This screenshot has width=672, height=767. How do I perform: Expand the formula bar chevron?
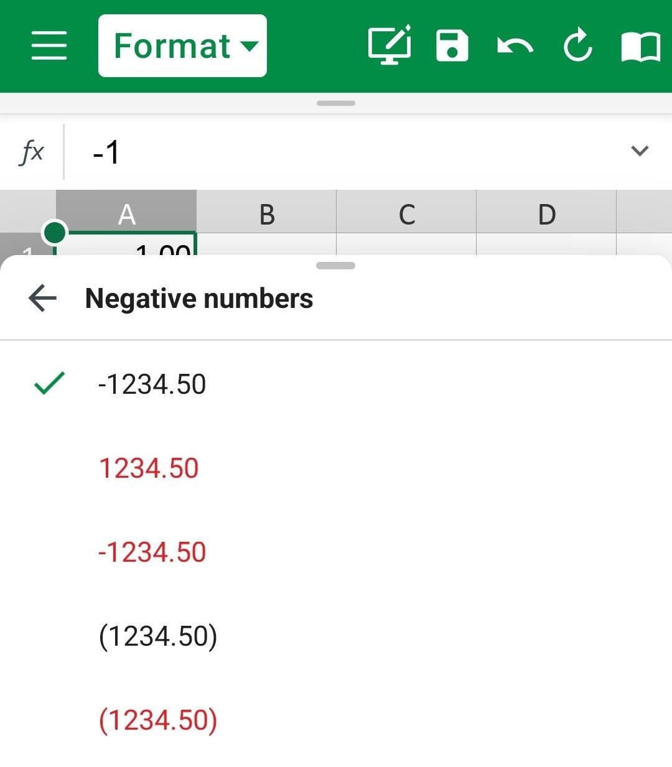coord(640,151)
